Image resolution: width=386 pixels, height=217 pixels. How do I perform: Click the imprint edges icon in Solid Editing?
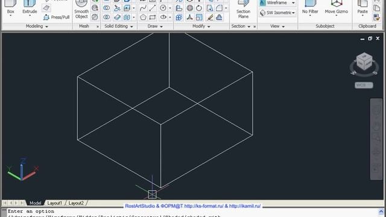[127, 8]
